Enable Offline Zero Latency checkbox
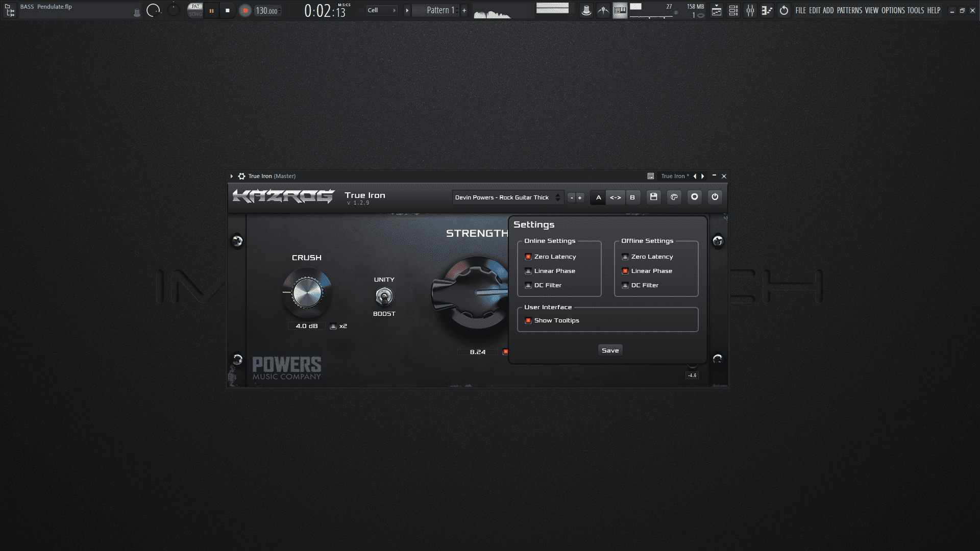This screenshot has width=980, height=551. [625, 257]
